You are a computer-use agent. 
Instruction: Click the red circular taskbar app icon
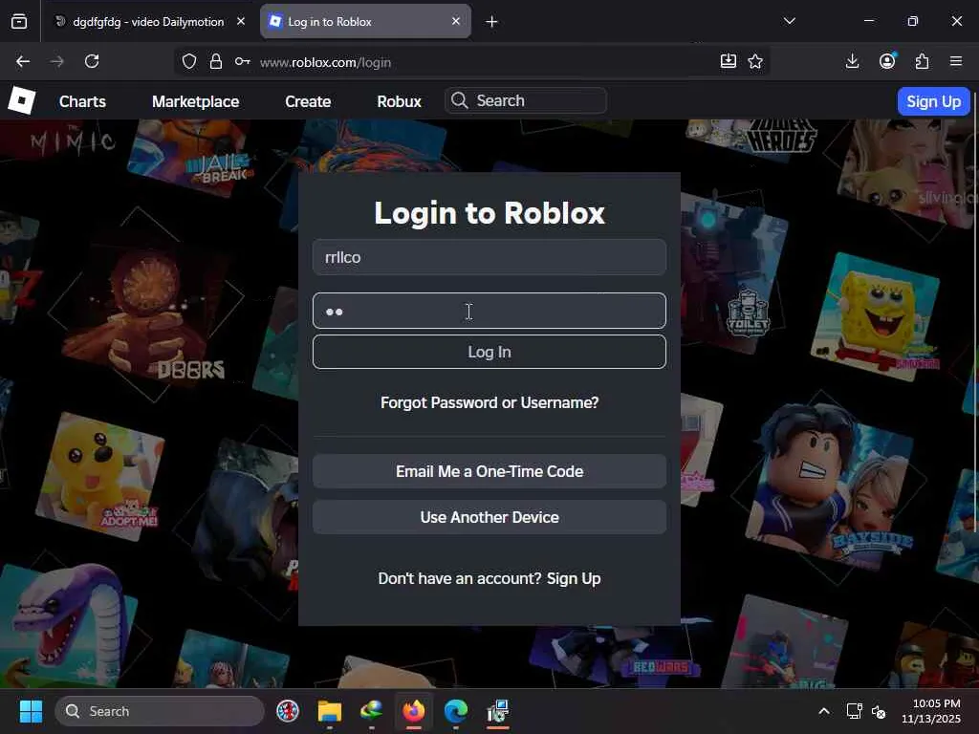point(288,711)
